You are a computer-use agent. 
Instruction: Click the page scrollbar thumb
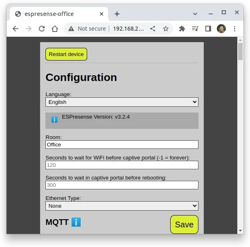point(240,52)
